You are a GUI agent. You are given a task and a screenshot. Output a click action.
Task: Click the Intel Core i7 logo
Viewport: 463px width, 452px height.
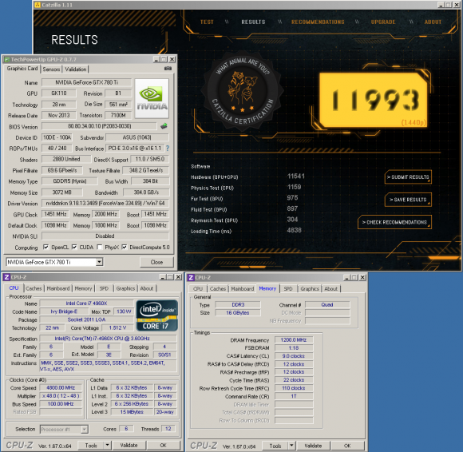(156, 315)
